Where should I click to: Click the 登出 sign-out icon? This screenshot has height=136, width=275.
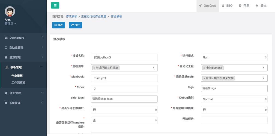click(257, 6)
